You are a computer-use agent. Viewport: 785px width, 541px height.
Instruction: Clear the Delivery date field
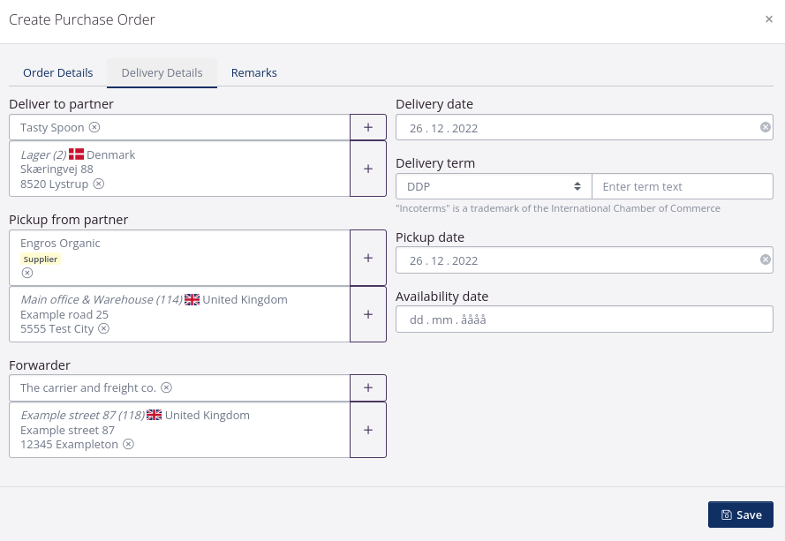click(x=765, y=126)
